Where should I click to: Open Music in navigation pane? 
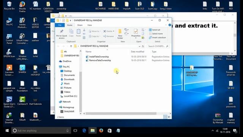point(67,83)
